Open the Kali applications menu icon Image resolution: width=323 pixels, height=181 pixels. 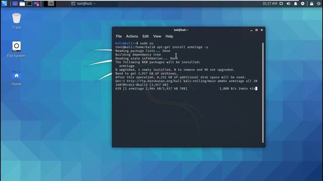tap(4, 4)
